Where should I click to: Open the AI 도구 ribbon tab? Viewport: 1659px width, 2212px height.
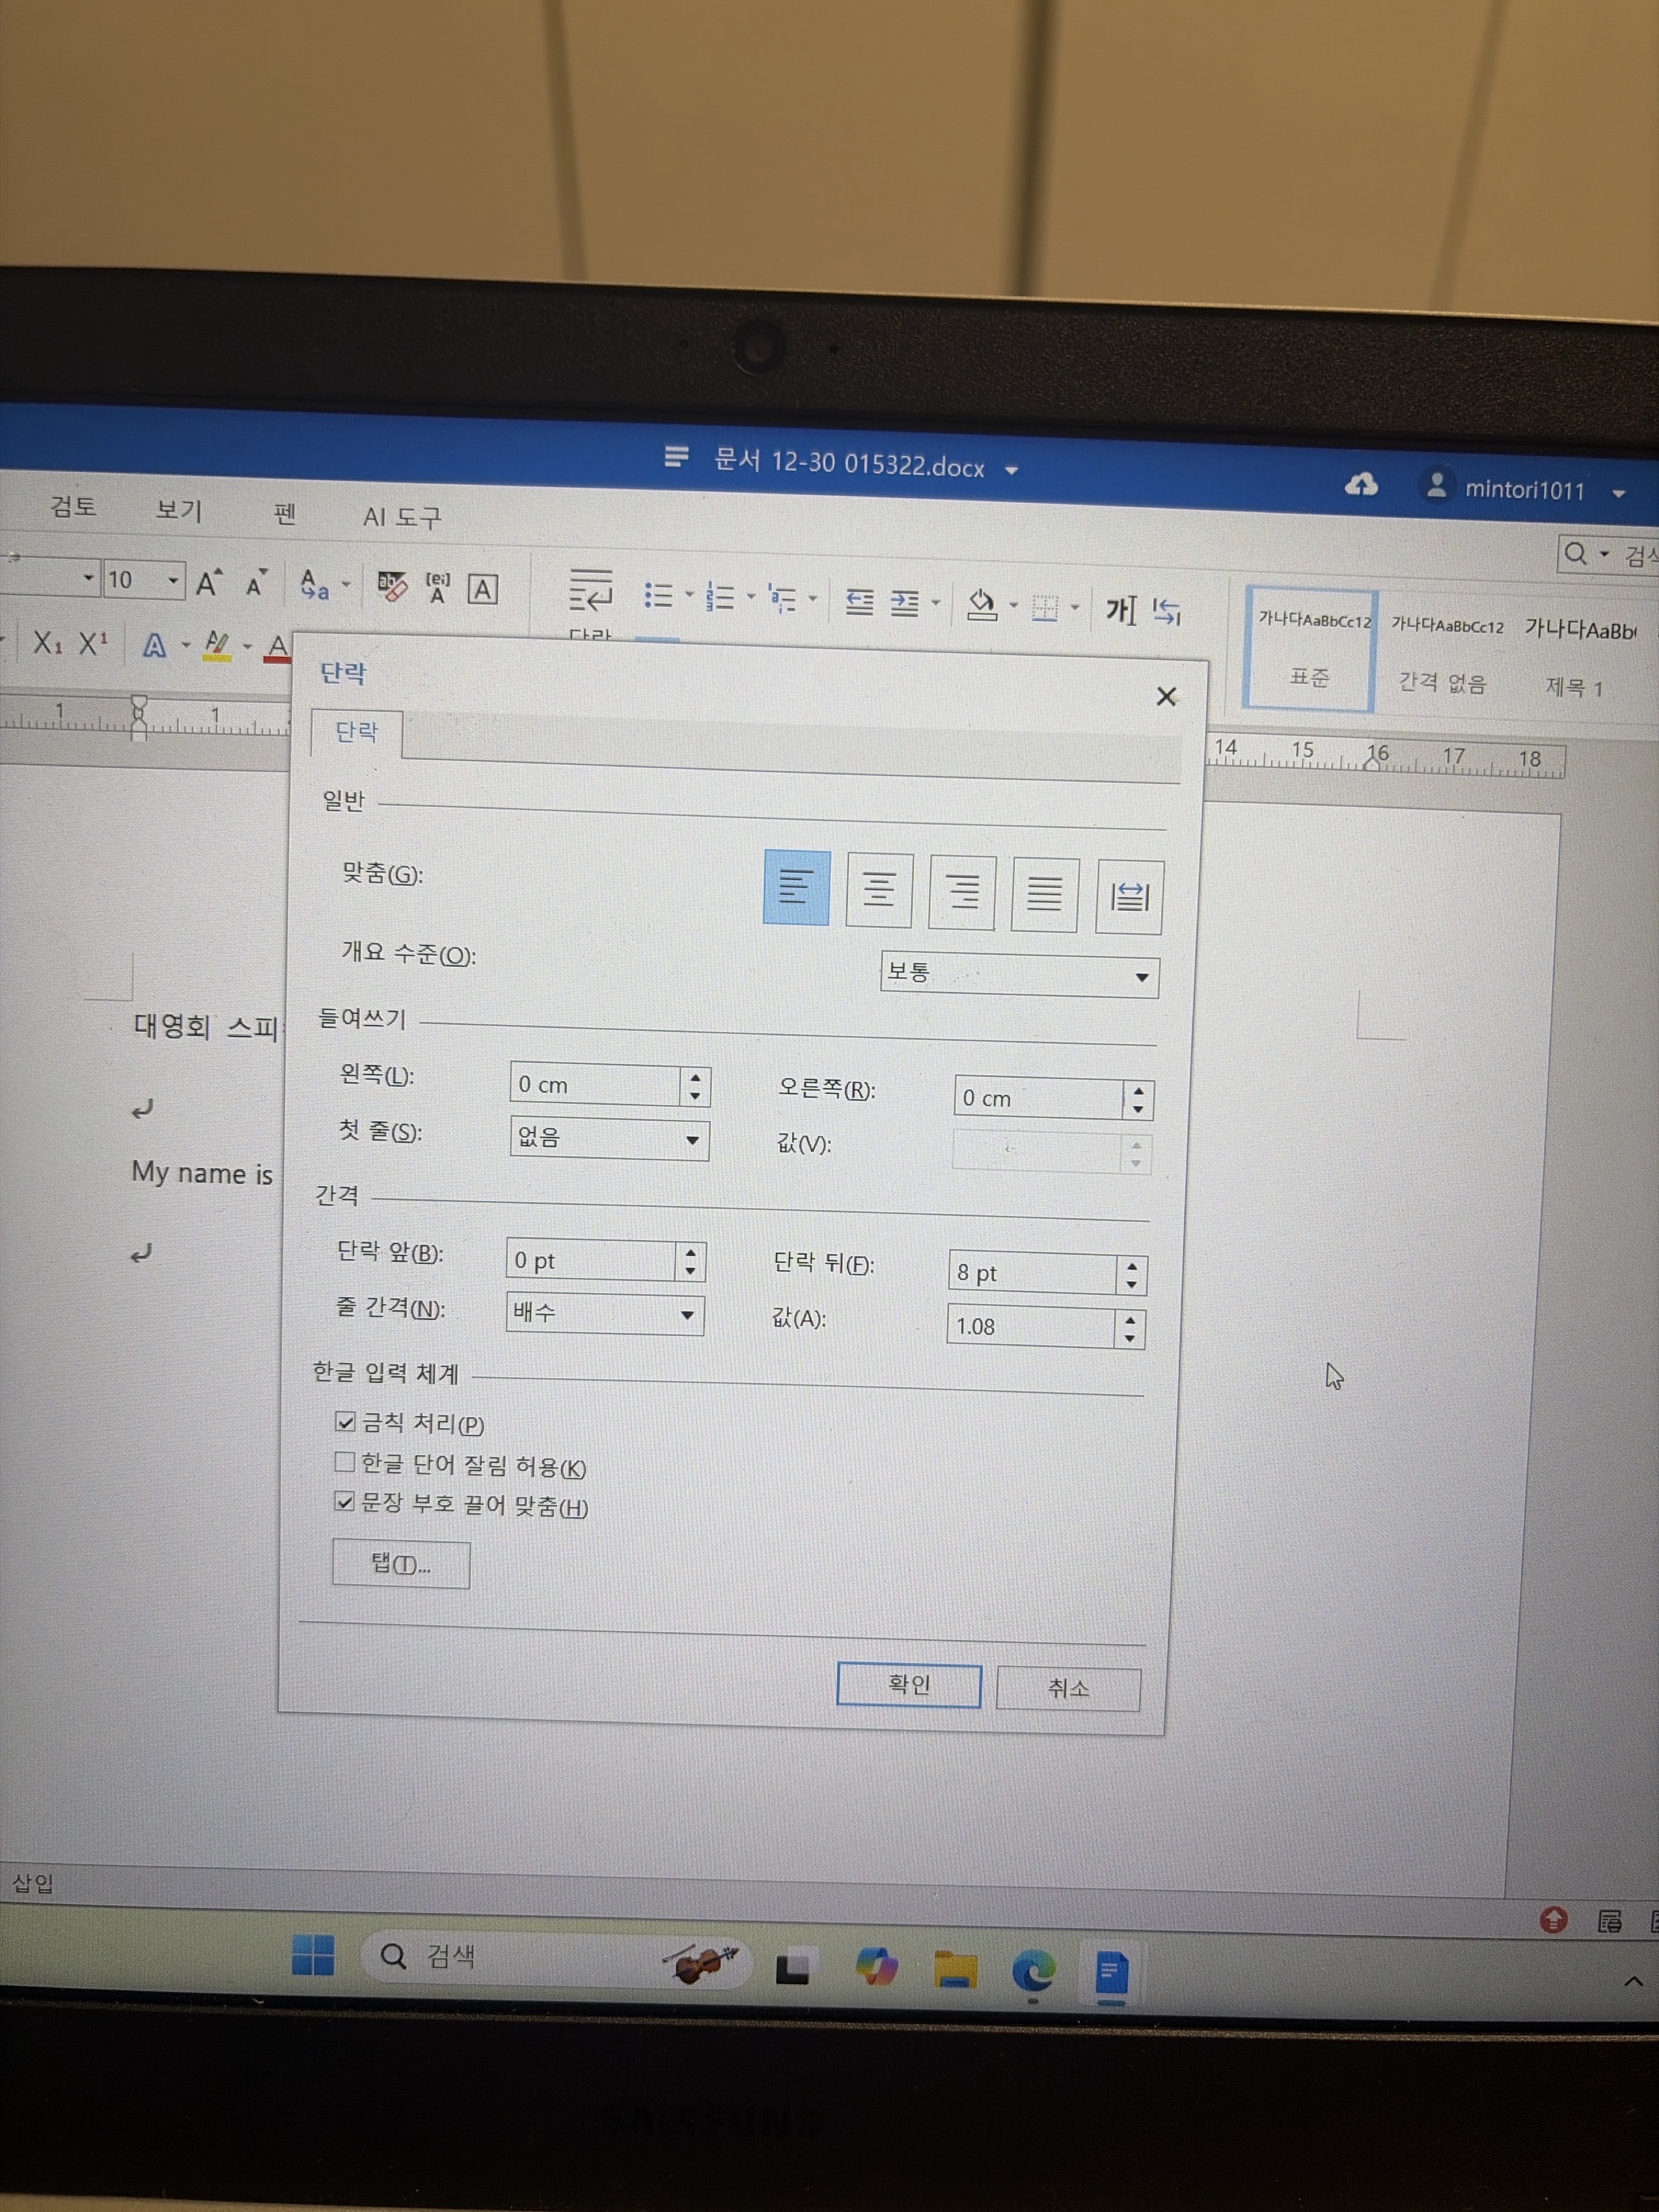pos(401,517)
